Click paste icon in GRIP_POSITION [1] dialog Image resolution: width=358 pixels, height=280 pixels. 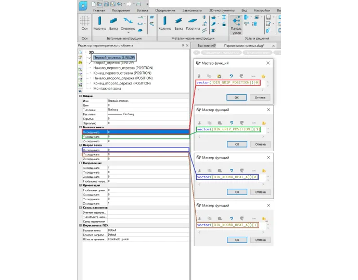(x=220, y=123)
